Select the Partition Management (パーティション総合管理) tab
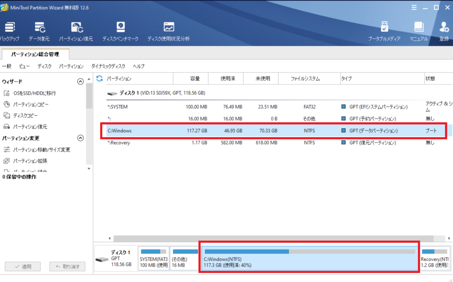This screenshot has height=282, width=453. click(x=35, y=54)
